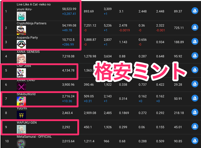Open OpenSea link for MetaSamurai - OFFICIAL
The width and height of the screenshot is (201, 148).
195,140
